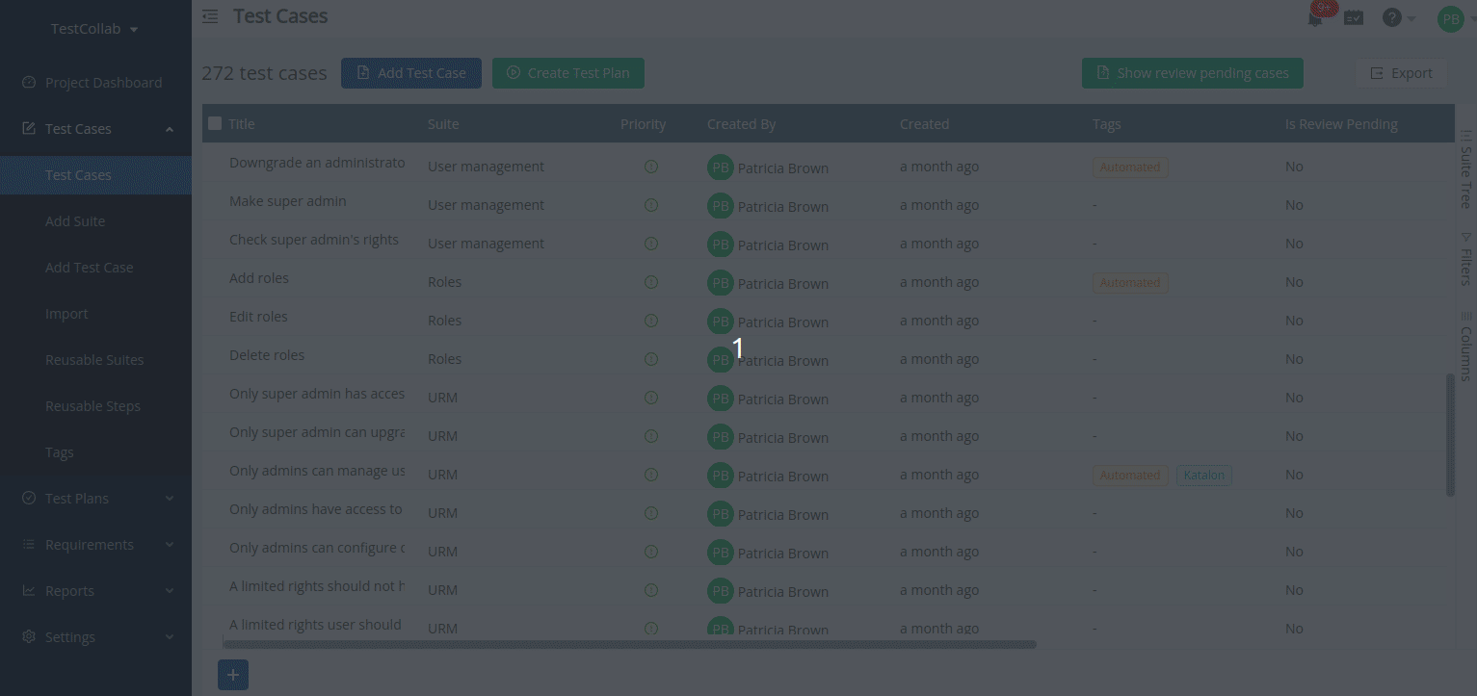Click Patricia Brown avatar in Edit roles row
The width and height of the screenshot is (1477, 696).
coord(721,322)
